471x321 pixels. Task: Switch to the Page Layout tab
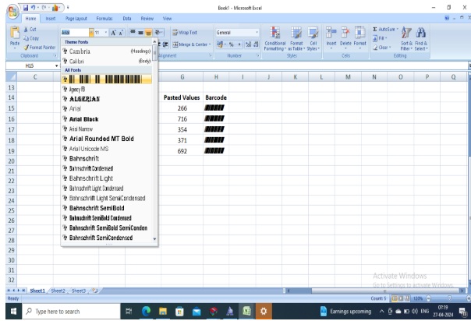pos(76,19)
